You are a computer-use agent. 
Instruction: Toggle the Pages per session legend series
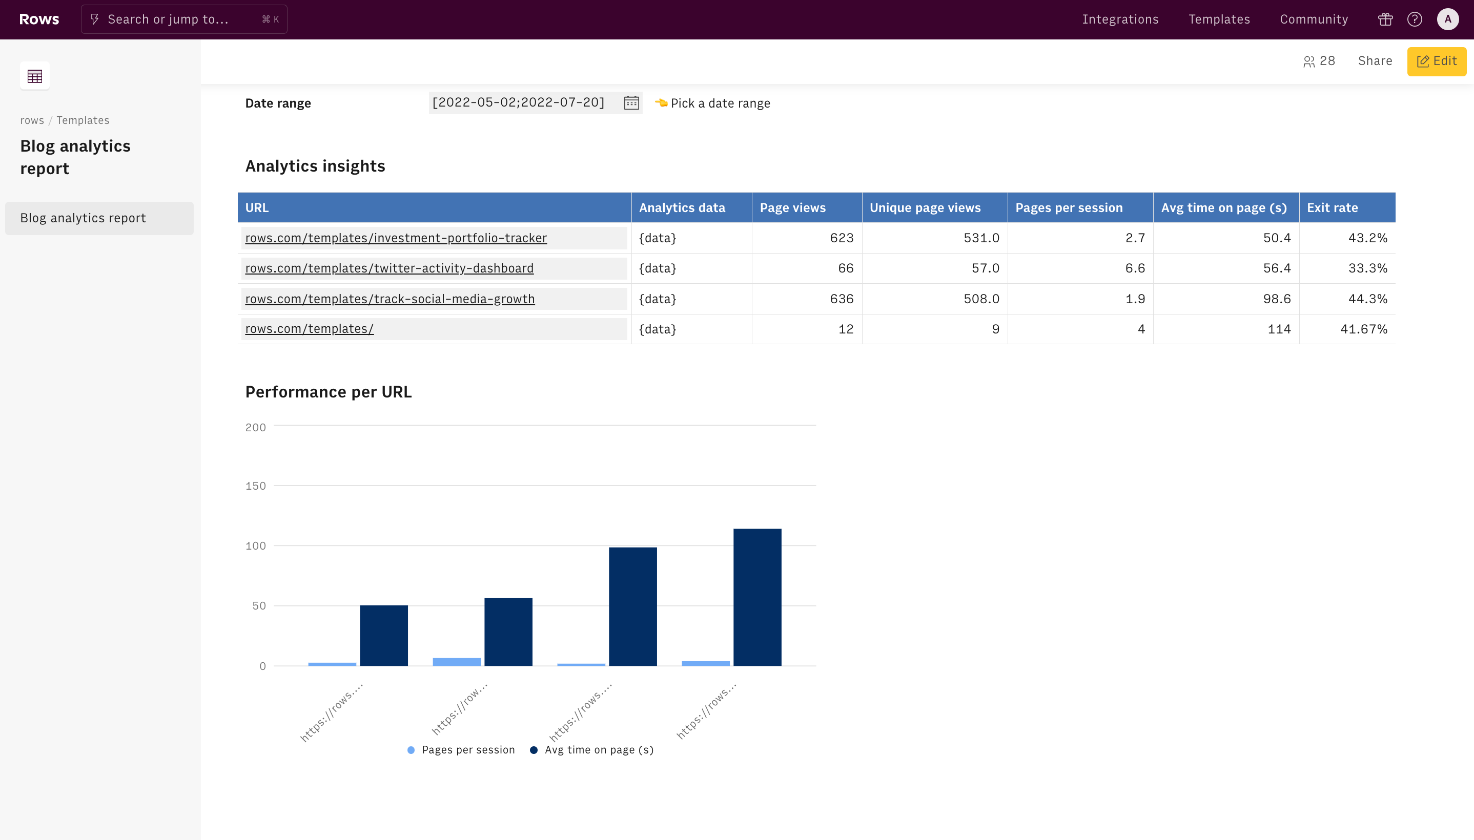pos(461,749)
